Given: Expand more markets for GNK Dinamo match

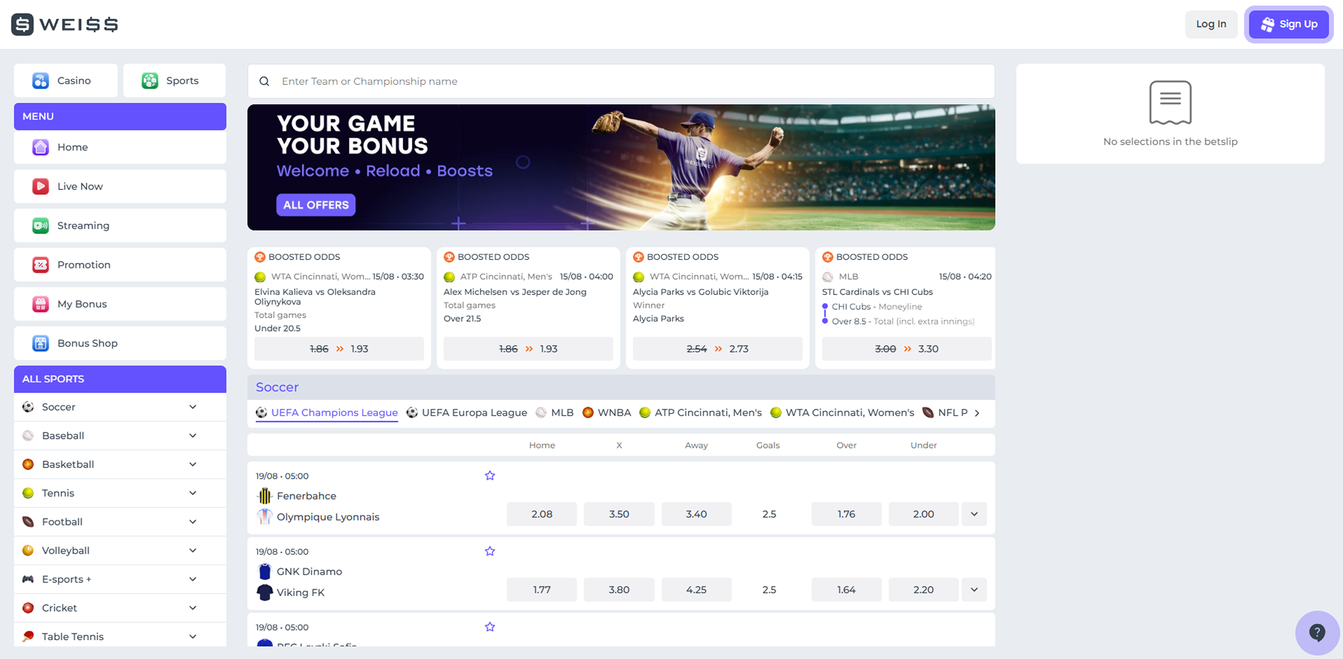Looking at the screenshot, I should [x=974, y=590].
